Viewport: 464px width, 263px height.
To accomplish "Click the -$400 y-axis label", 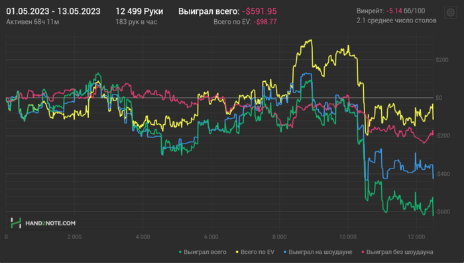I will coord(443,174).
